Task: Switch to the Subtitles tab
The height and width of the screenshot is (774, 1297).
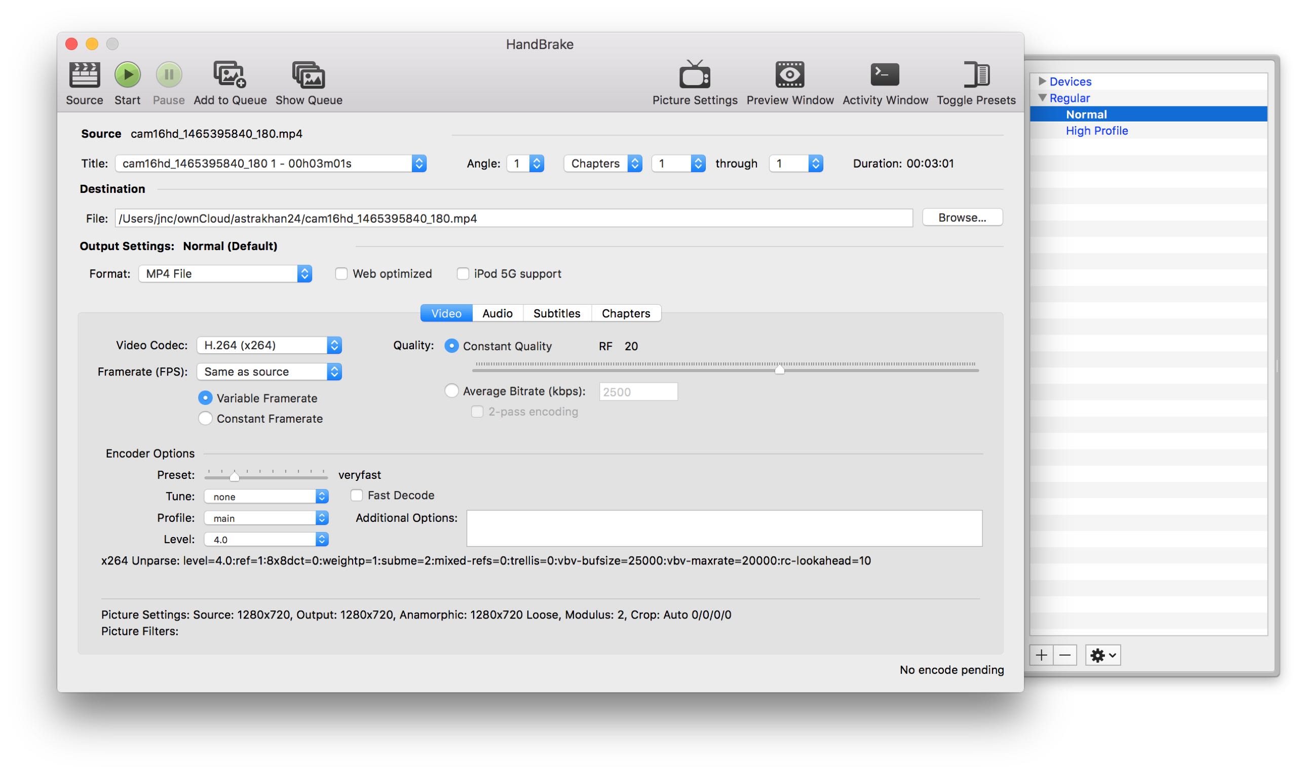Action: (x=557, y=313)
